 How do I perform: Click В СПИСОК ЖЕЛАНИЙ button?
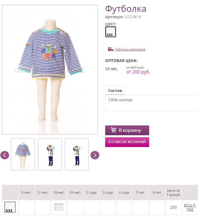127,142
